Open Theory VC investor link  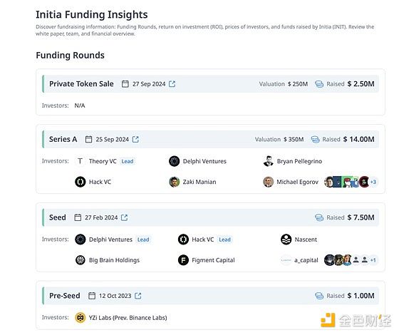pos(103,161)
